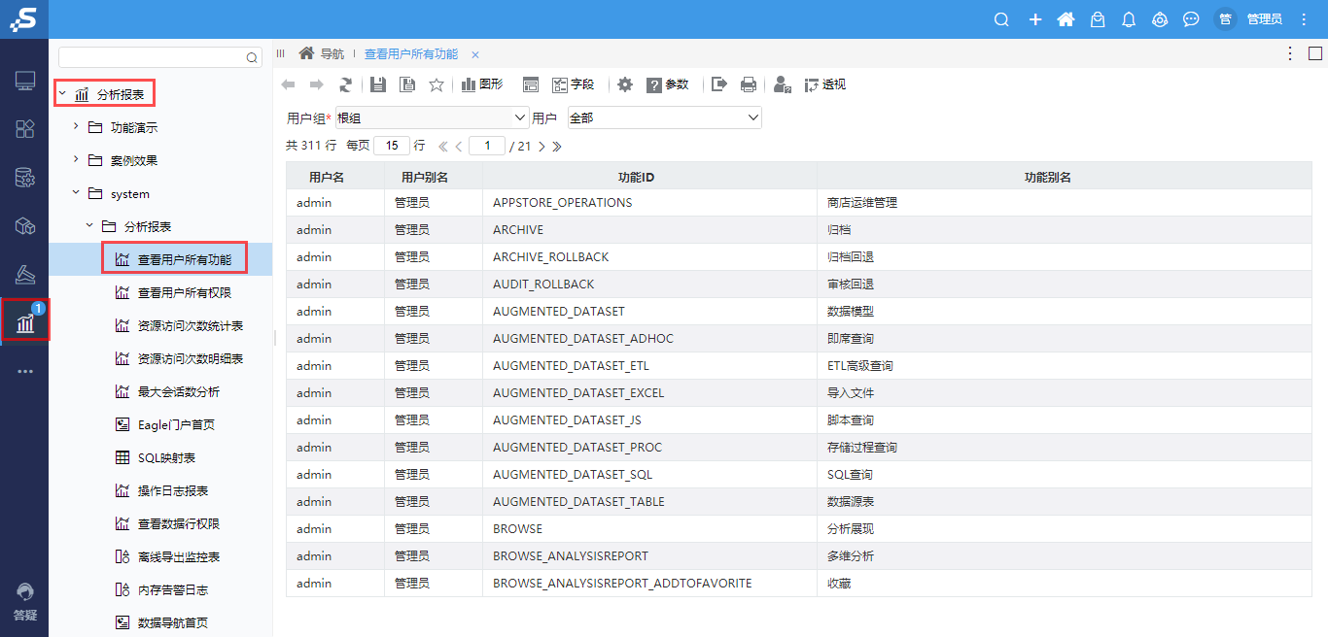This screenshot has width=1328, height=637.
Task: Open the report settings gear icon
Action: (625, 84)
